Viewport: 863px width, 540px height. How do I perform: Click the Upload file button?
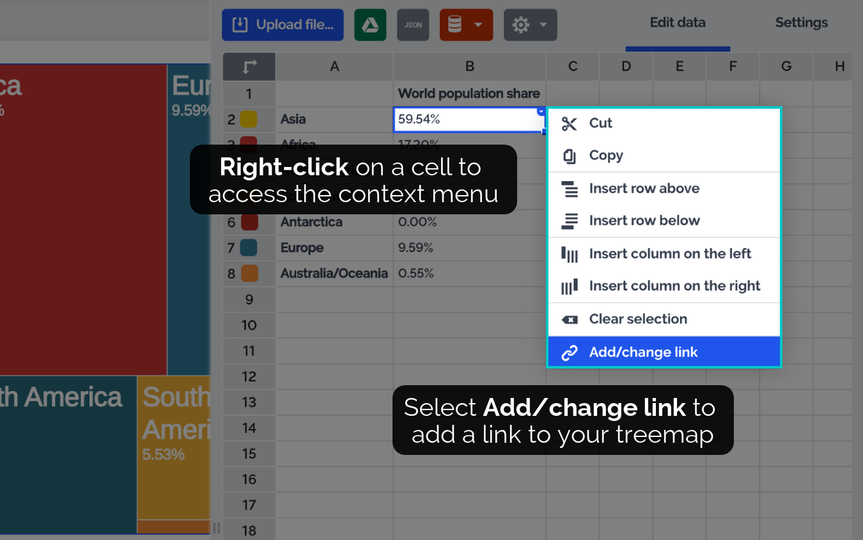click(283, 25)
